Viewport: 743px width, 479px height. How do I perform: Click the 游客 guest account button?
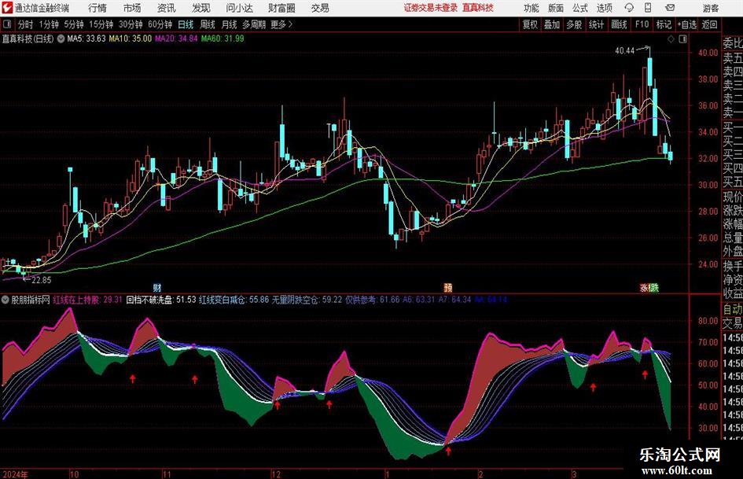[x=711, y=8]
